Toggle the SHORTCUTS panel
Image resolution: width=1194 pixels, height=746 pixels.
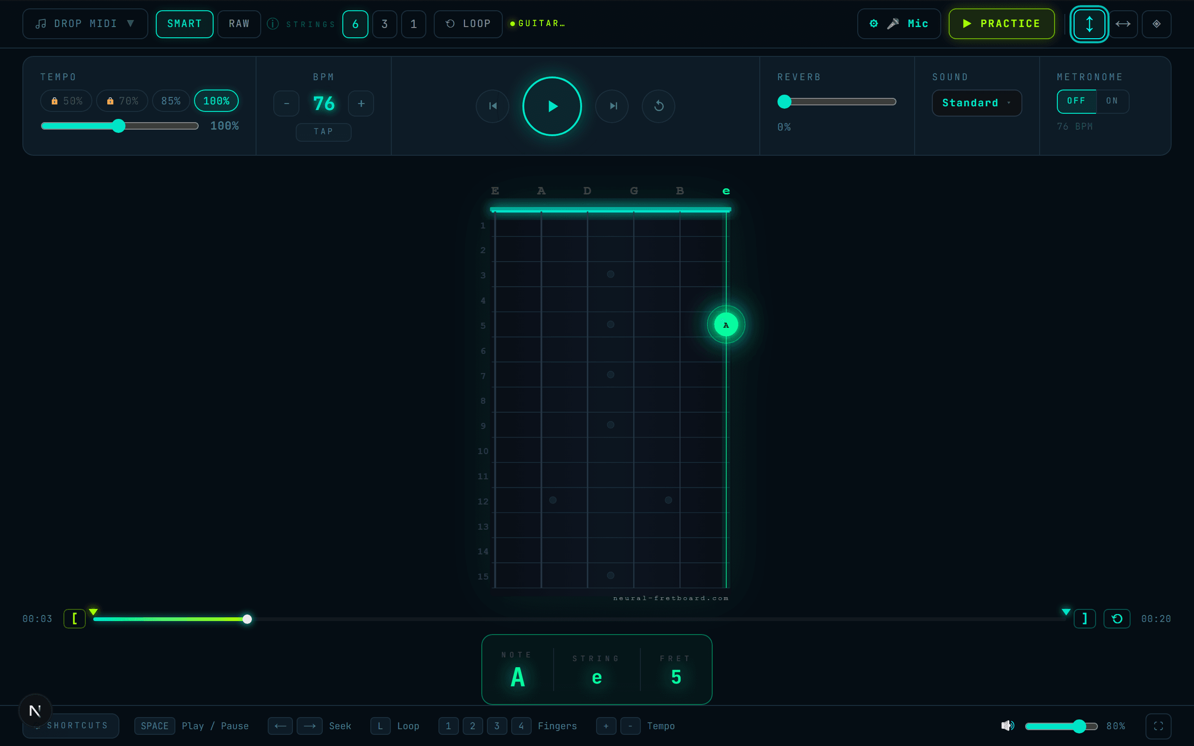tap(71, 726)
